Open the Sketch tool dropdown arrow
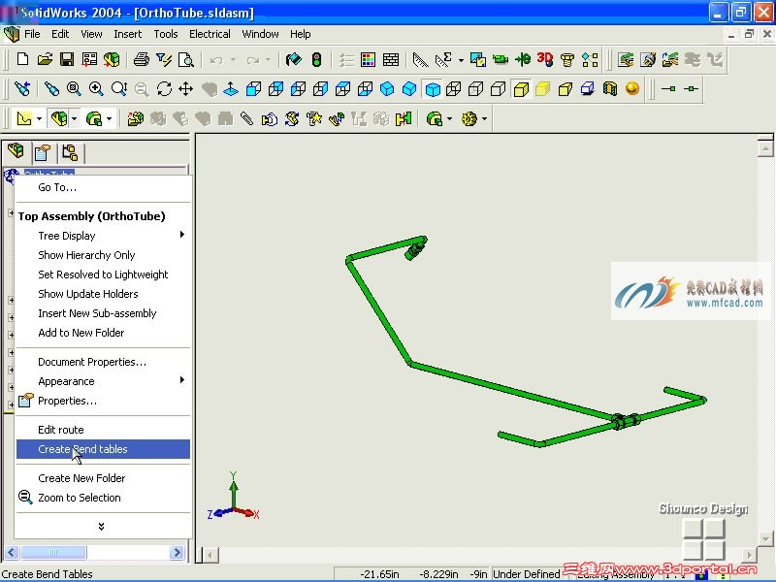Screen dimensions: 776x582 pyautogui.click(x=39, y=118)
